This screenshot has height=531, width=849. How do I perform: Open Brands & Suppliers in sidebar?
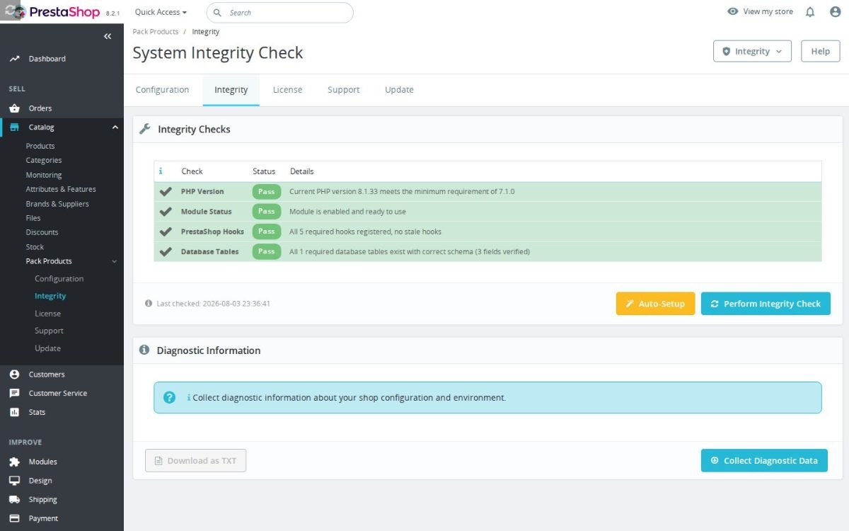[57, 204]
